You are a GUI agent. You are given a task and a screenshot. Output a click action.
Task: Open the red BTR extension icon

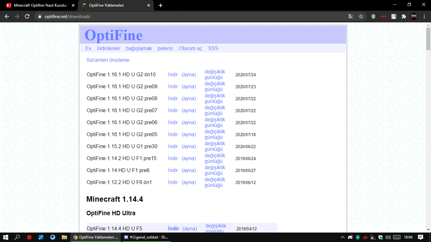click(x=384, y=16)
